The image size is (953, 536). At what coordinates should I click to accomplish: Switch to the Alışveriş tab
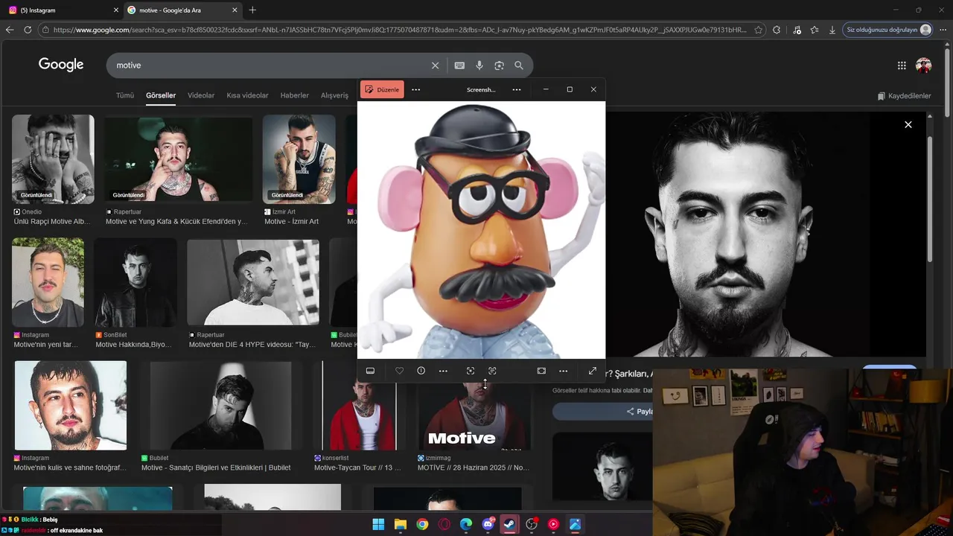pyautogui.click(x=334, y=95)
